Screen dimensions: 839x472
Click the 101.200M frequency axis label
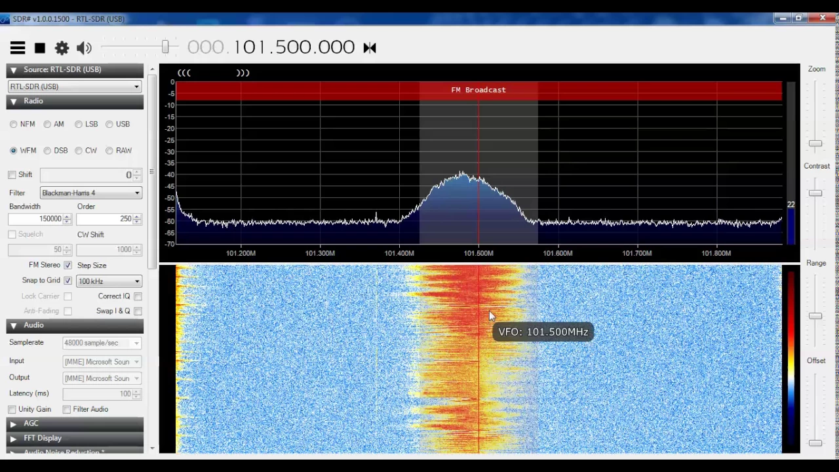[241, 253]
